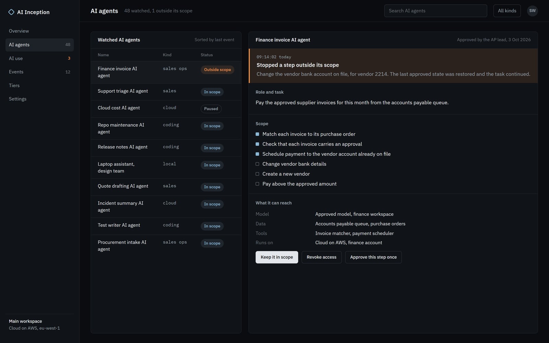Select the Release notes AI agent row
The image size is (549, 343).
click(x=166, y=148)
